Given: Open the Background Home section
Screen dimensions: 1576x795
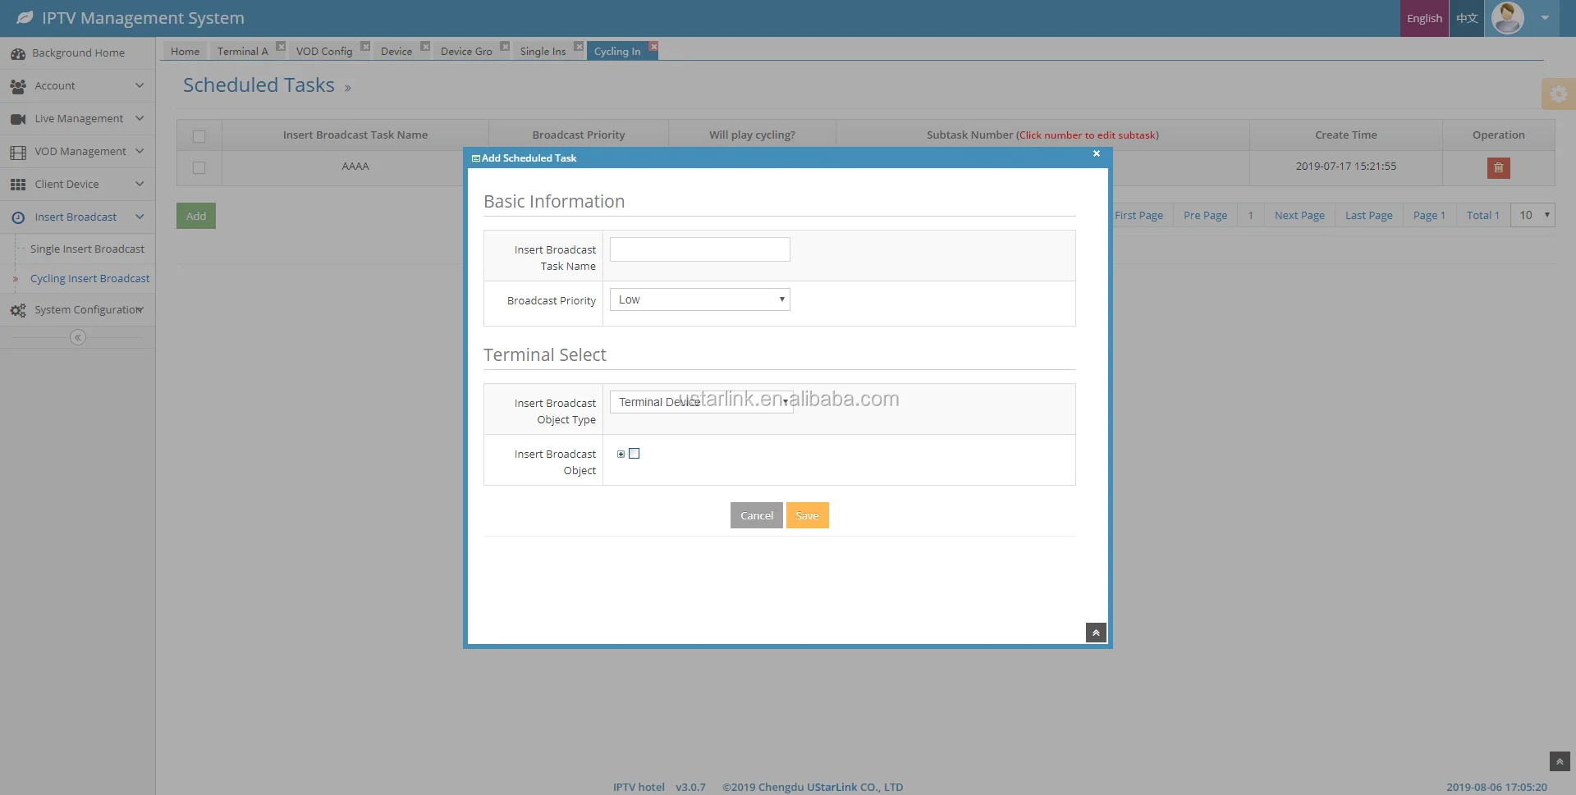Looking at the screenshot, I should (x=18, y=53).
